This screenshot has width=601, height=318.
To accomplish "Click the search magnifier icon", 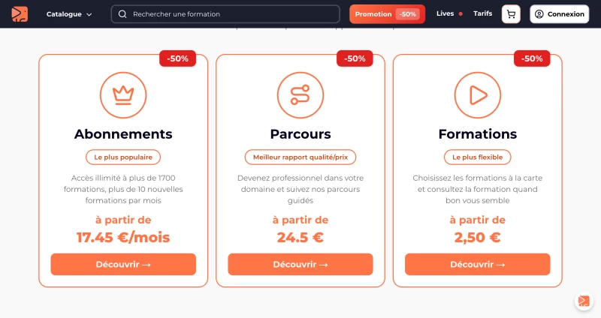I will click(122, 14).
